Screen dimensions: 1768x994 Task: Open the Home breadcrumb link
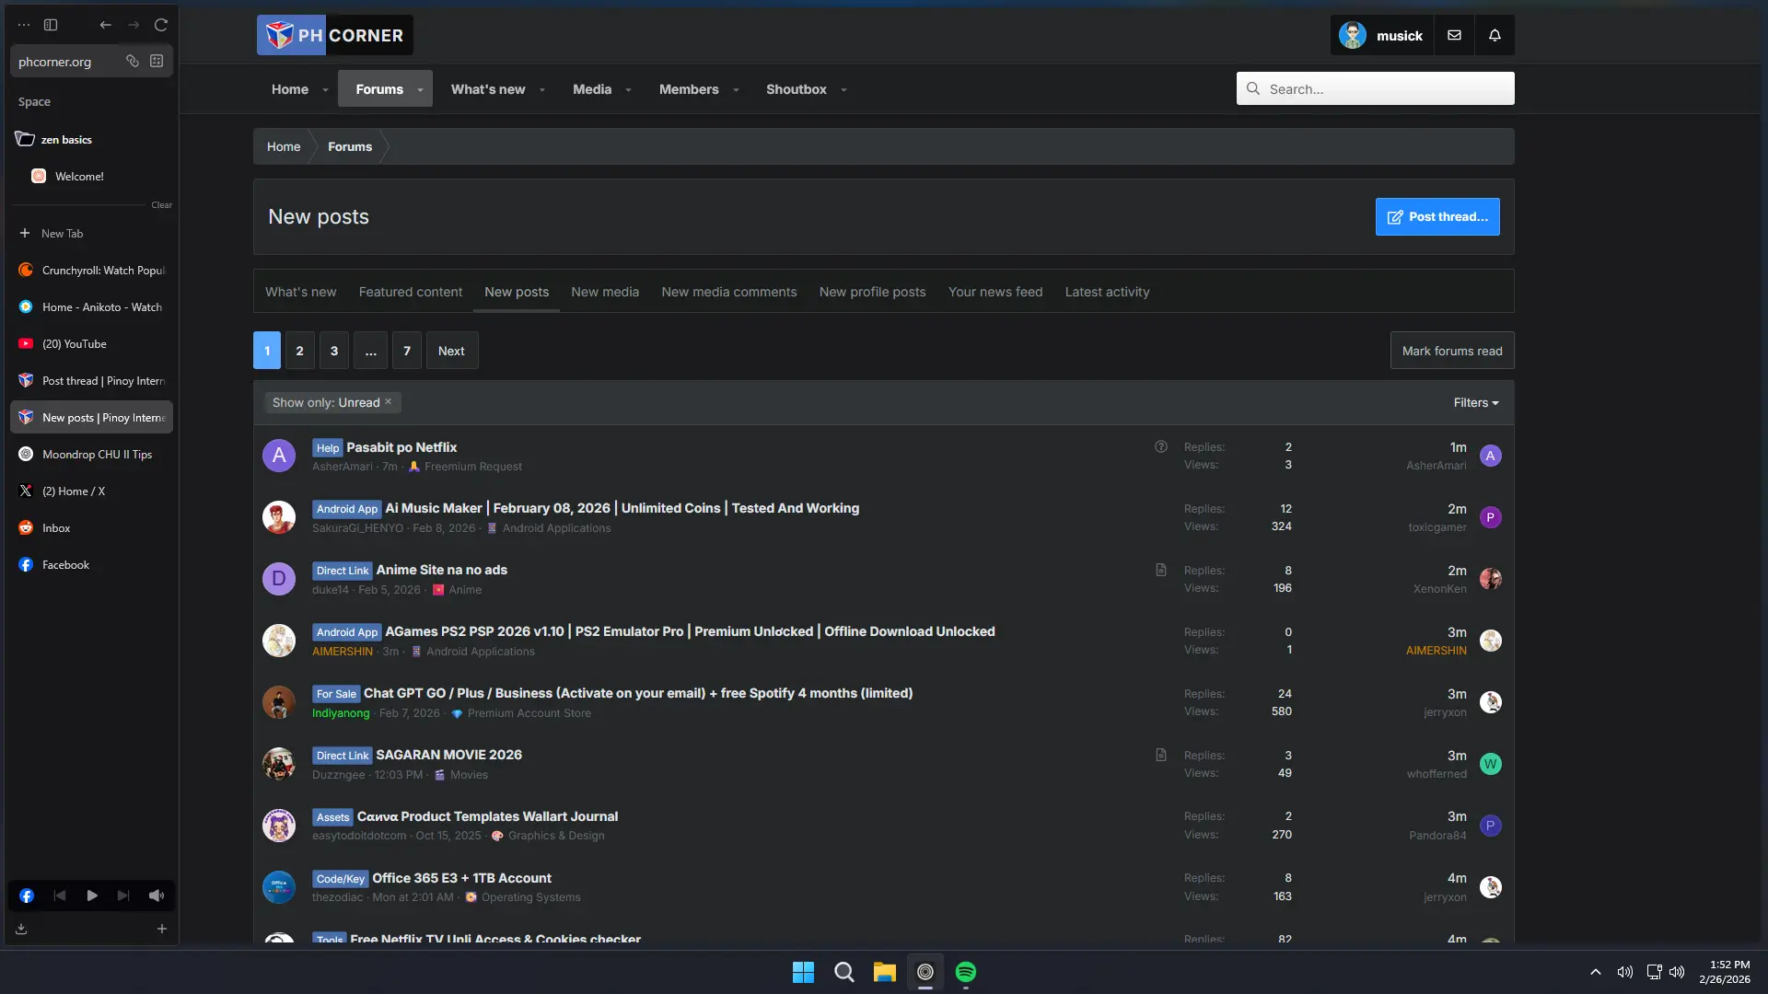tap(284, 146)
